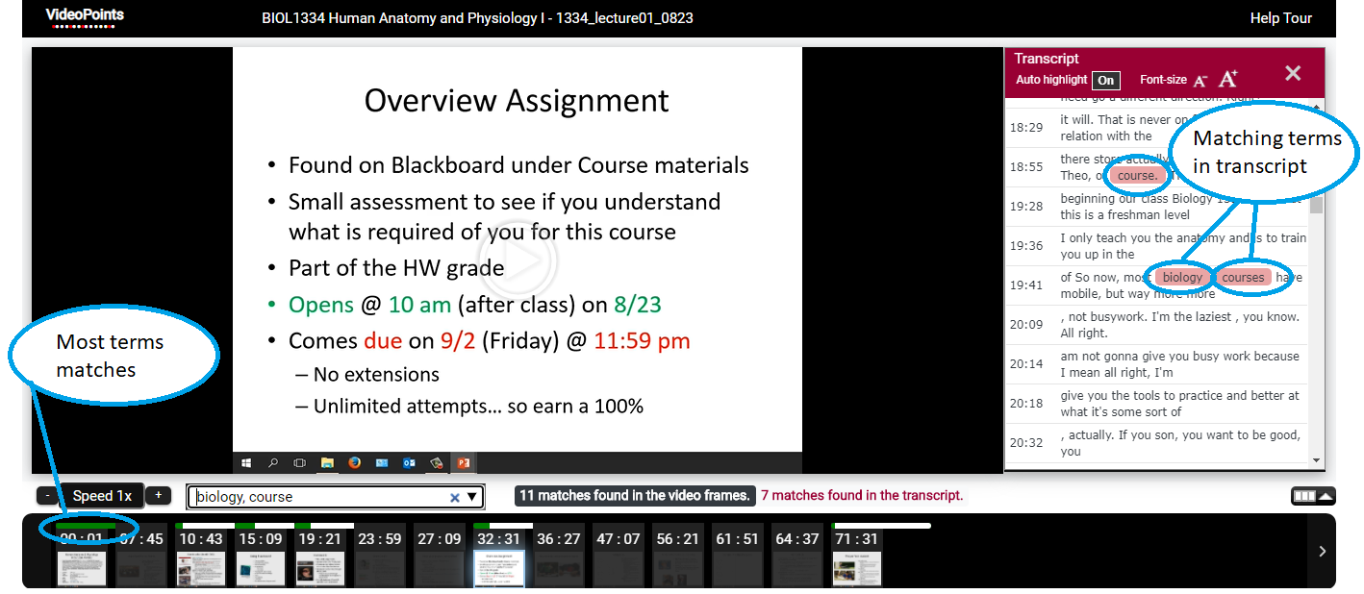
Task: Play the video using the center play overlay
Action: (x=518, y=261)
